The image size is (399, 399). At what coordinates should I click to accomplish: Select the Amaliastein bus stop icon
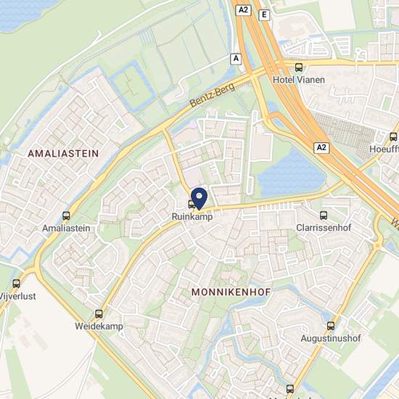coord(66,216)
